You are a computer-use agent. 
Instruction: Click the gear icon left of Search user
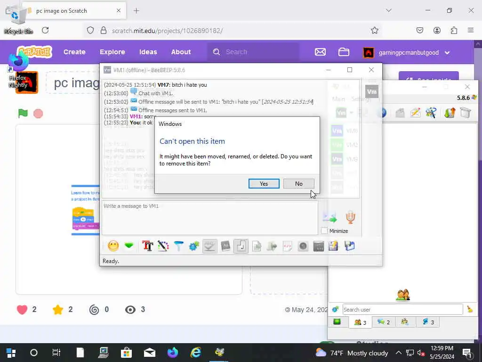click(x=336, y=309)
